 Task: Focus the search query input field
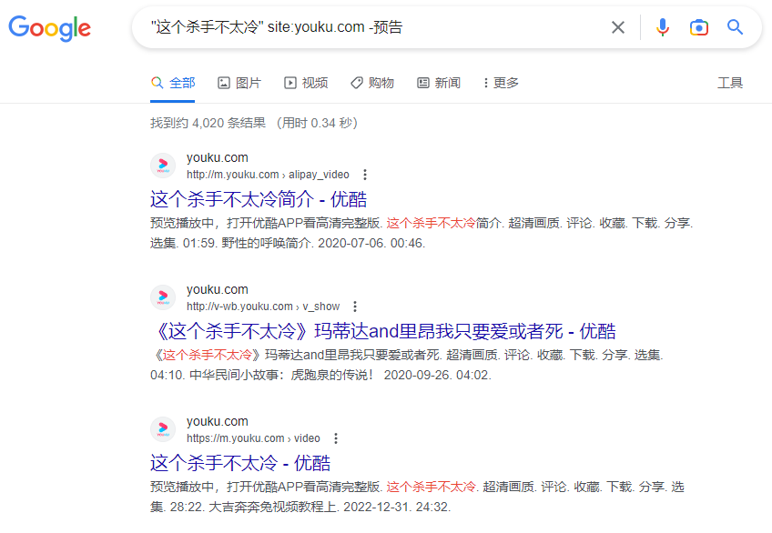point(374,27)
